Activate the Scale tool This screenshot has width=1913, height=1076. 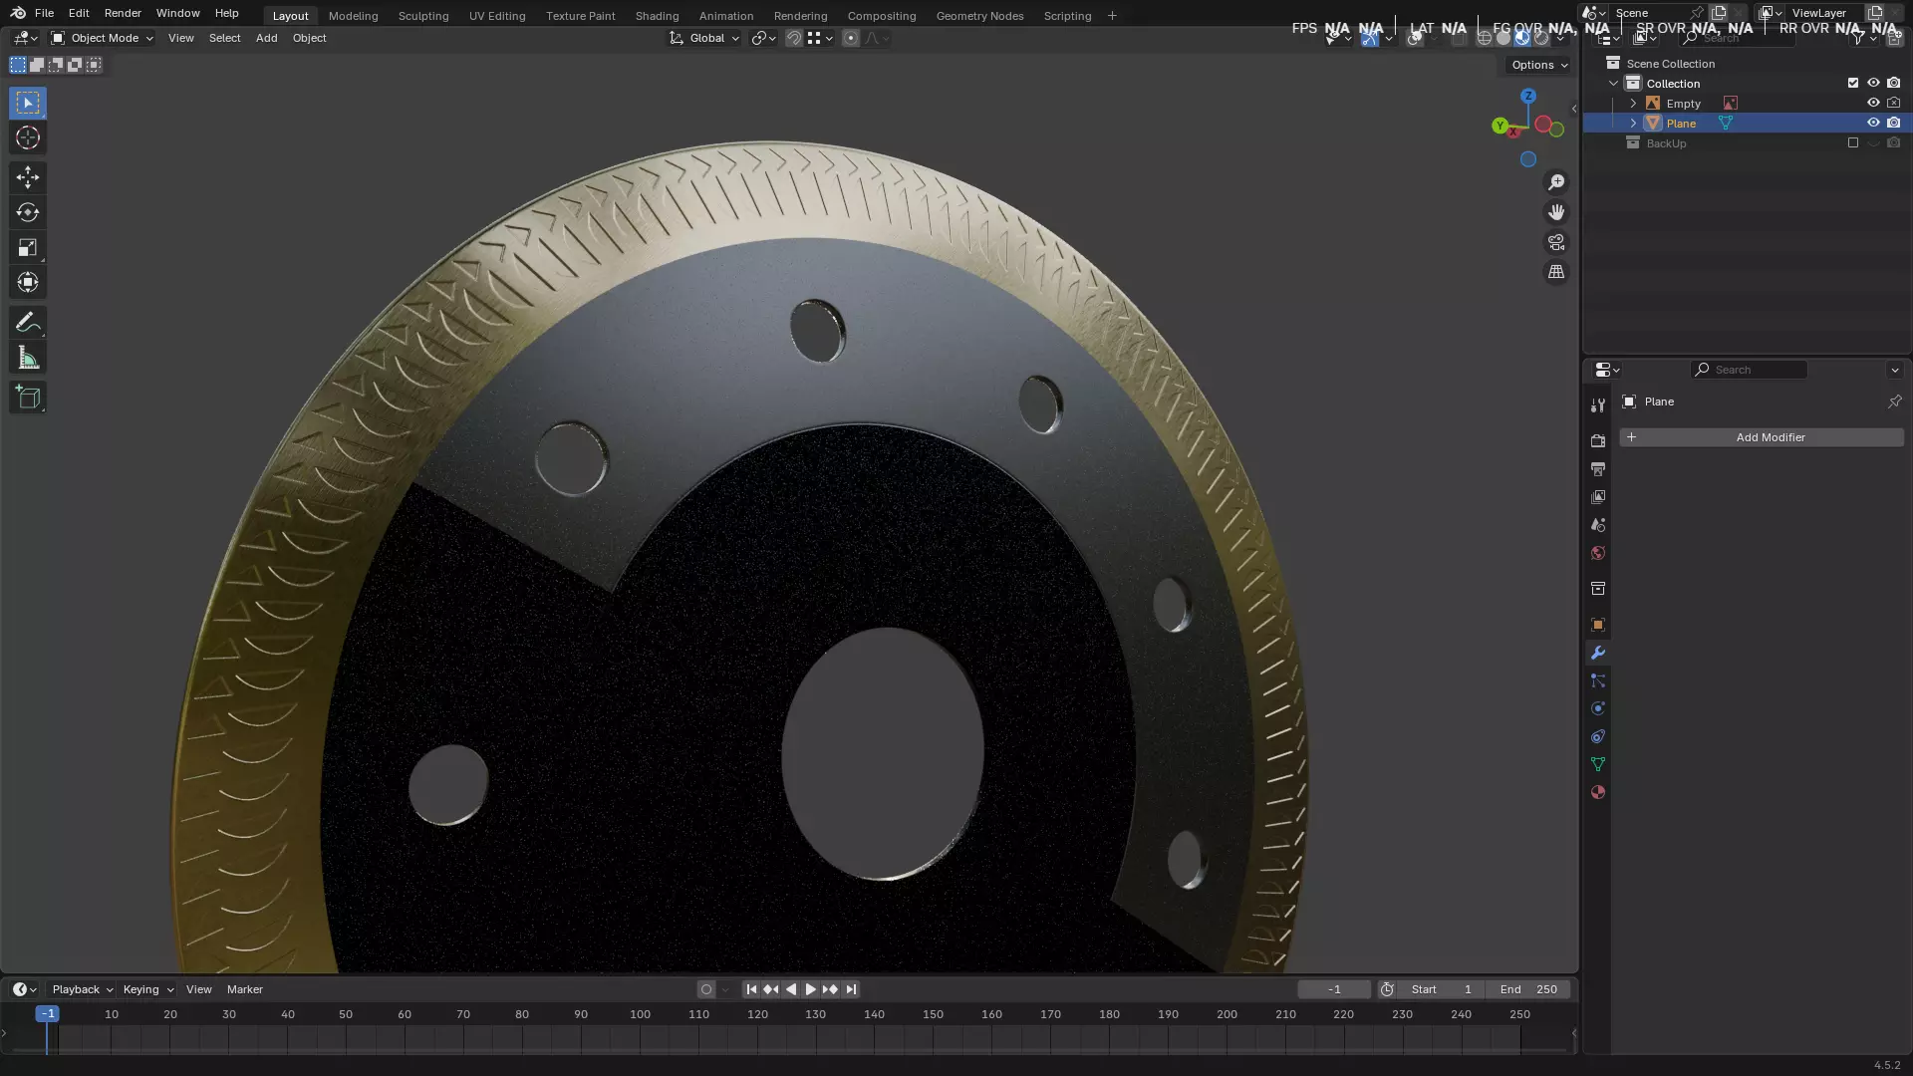(x=28, y=247)
